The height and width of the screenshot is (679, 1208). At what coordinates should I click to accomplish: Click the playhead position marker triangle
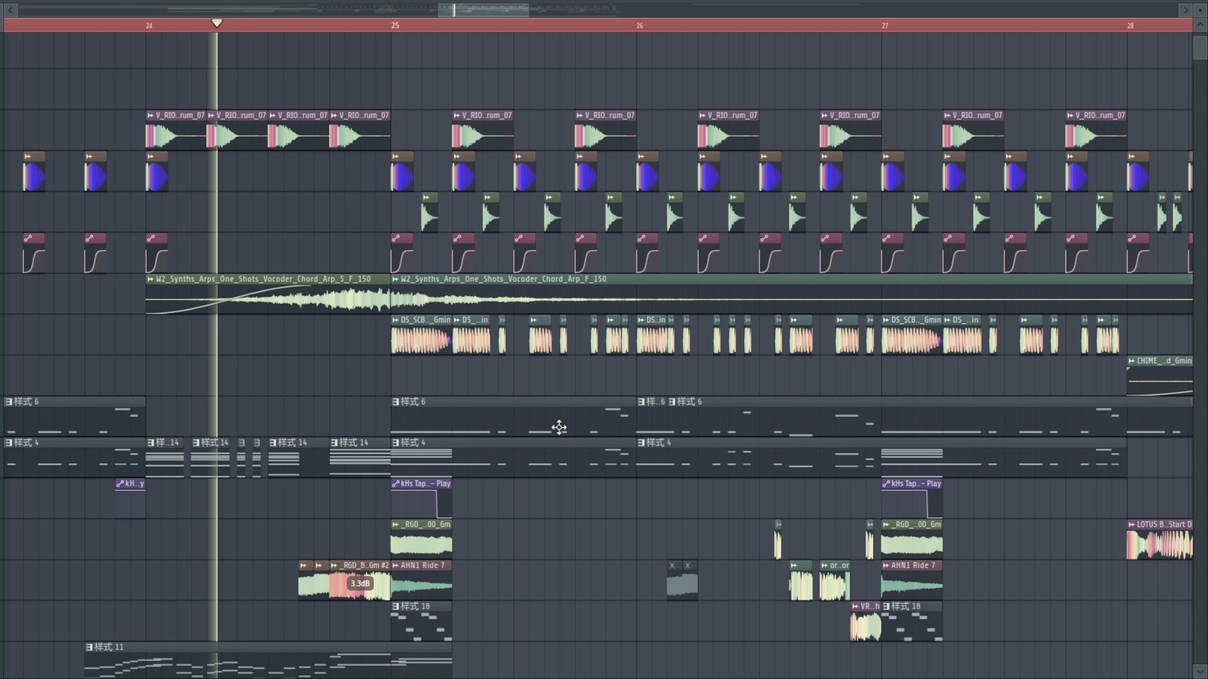(x=216, y=23)
